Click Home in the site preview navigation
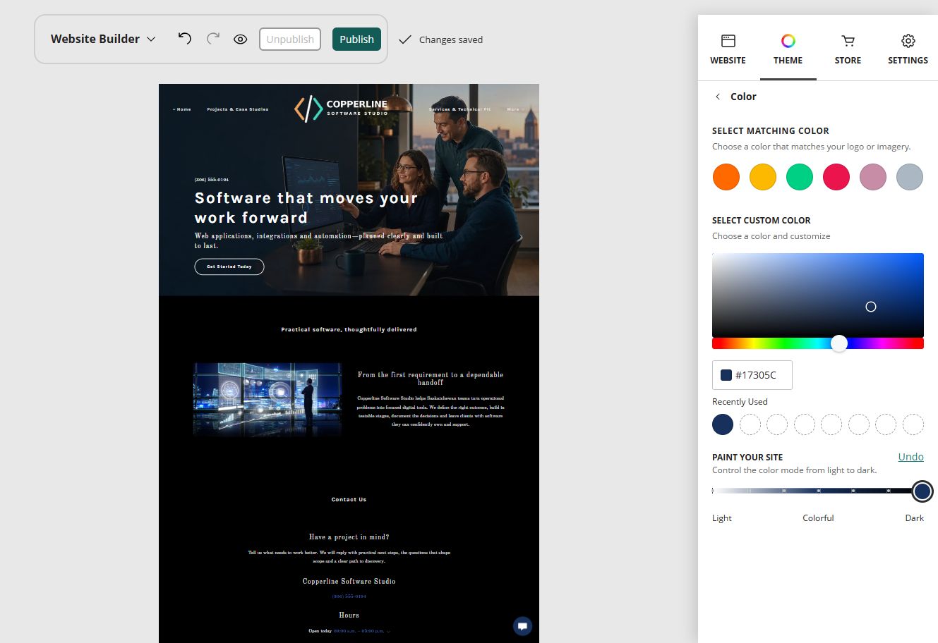938x643 pixels. tap(182, 109)
